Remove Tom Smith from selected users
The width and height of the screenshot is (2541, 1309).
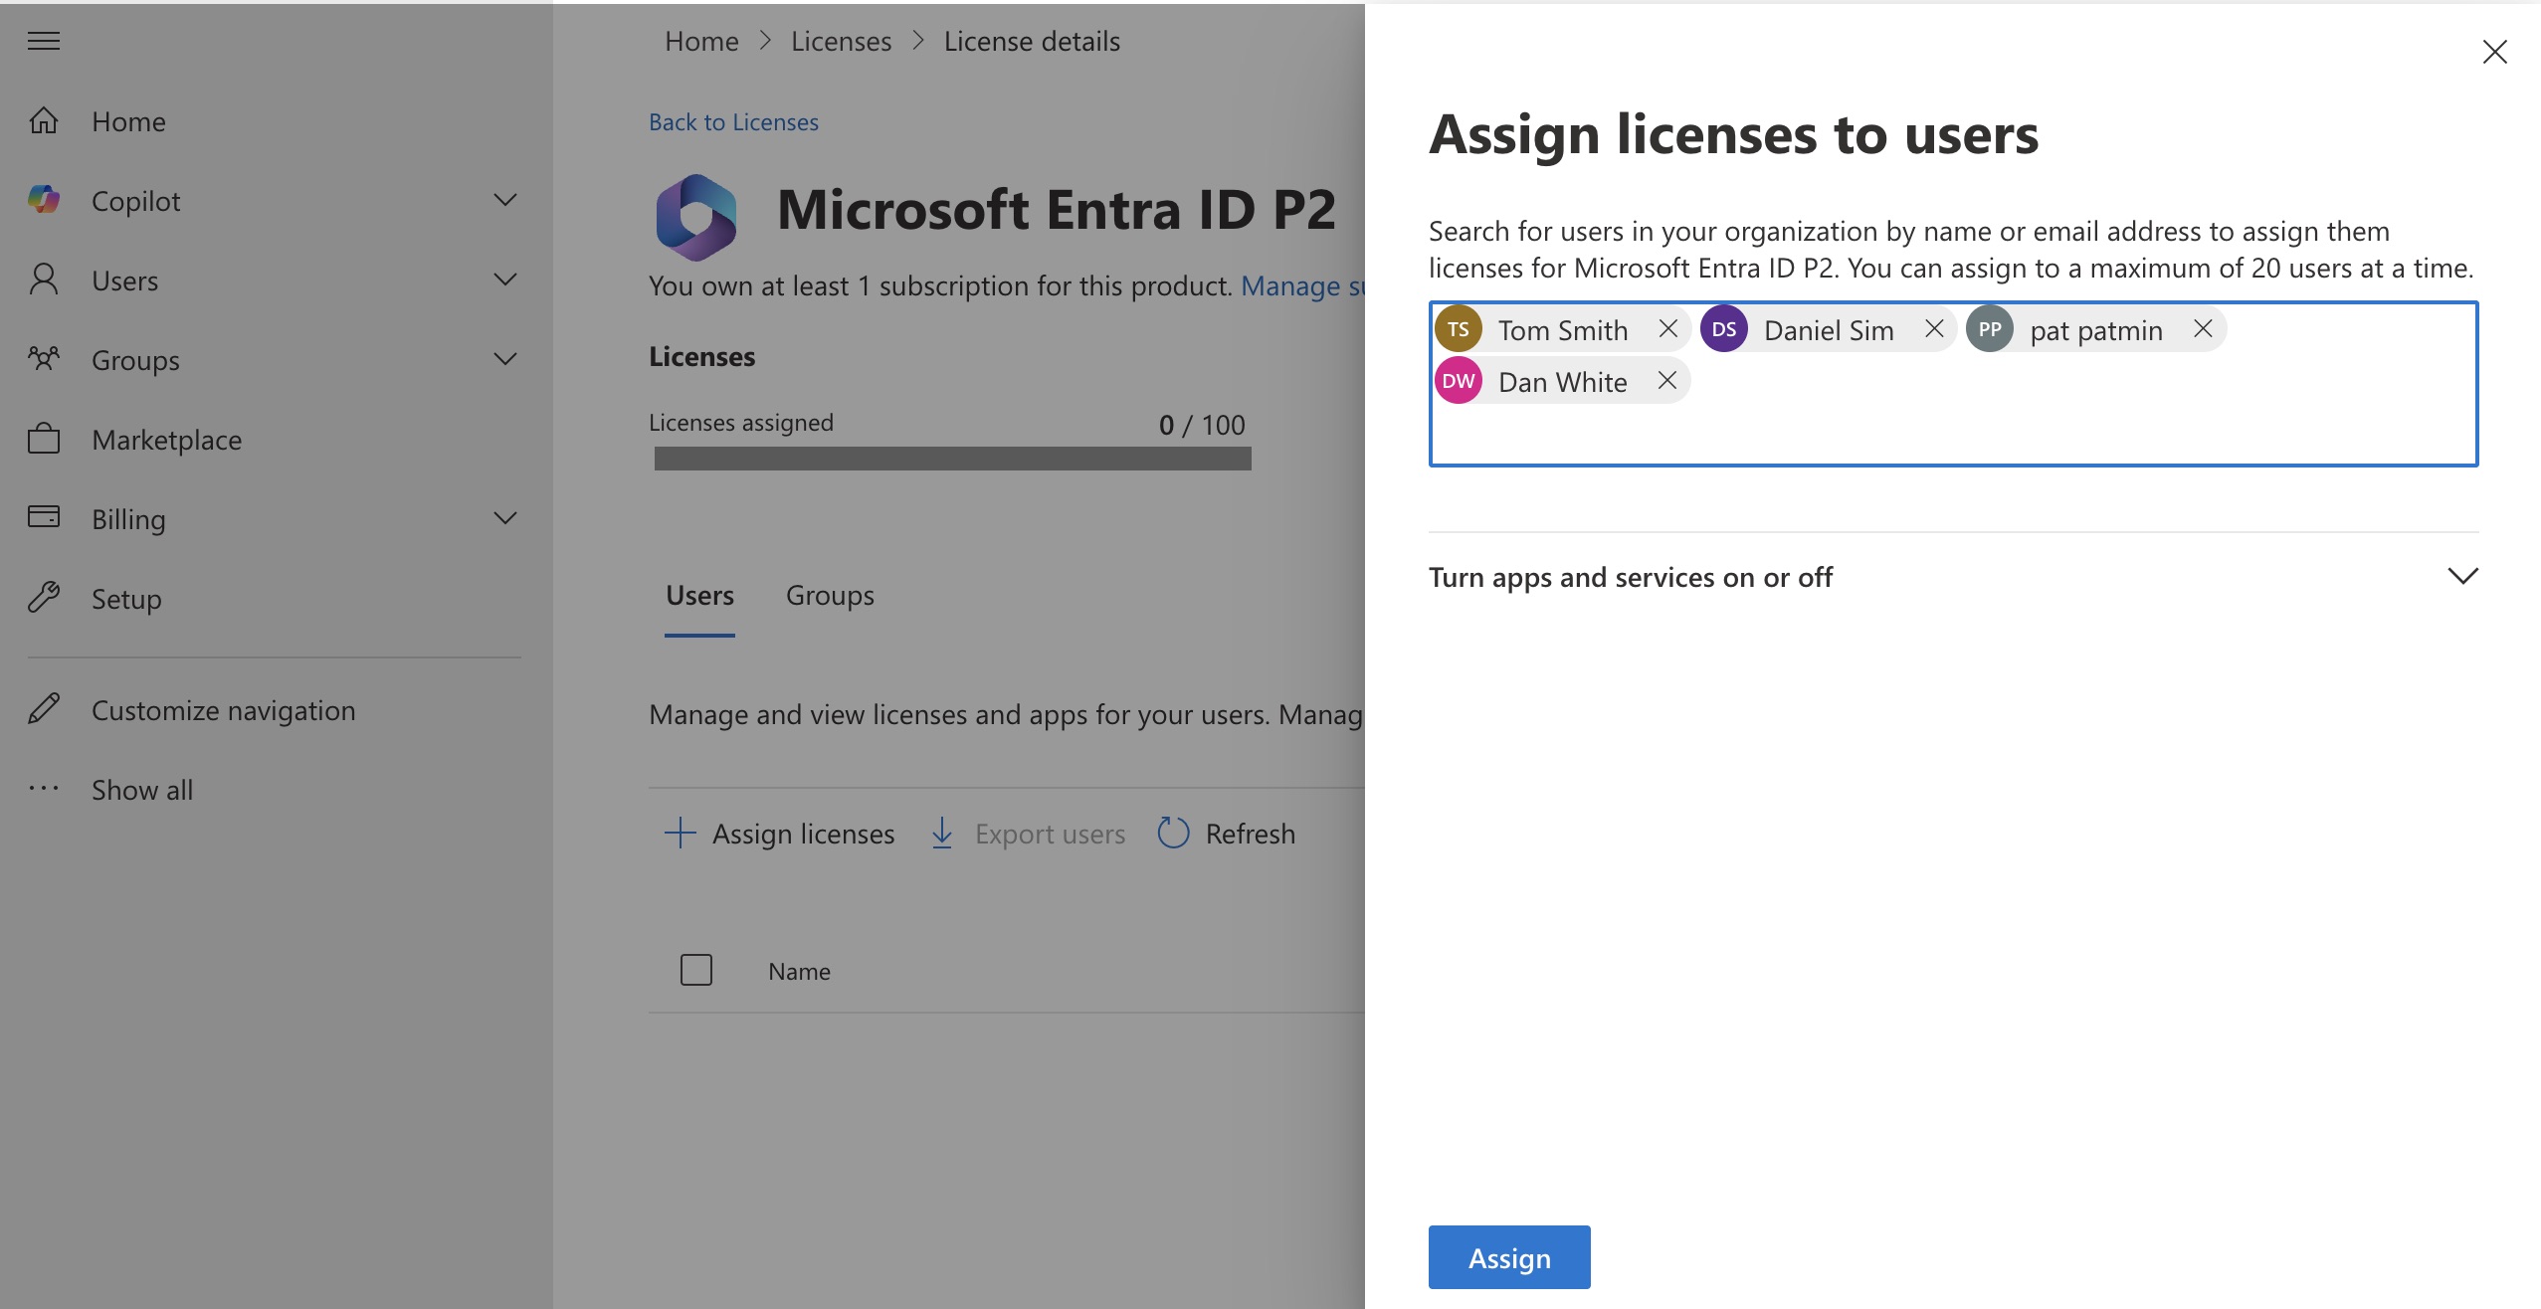(1668, 328)
